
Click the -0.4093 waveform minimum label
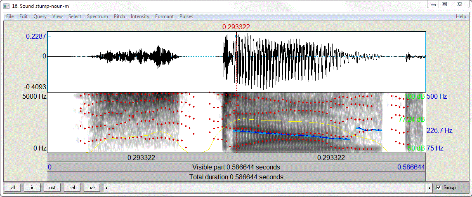[x=35, y=87]
